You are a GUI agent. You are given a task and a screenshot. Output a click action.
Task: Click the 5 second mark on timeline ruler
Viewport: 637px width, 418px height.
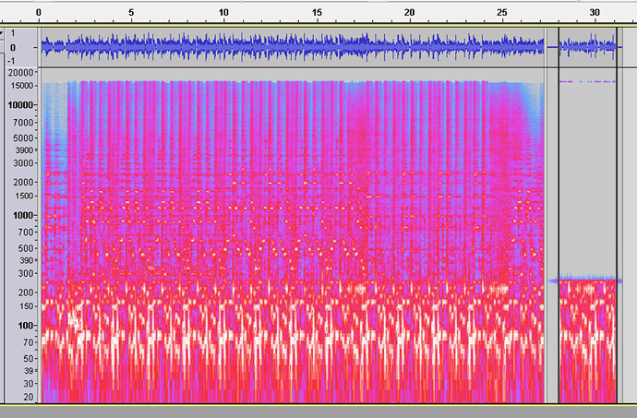click(131, 13)
